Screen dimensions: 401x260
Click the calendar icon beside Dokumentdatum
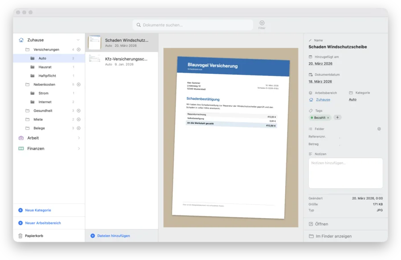point(311,75)
